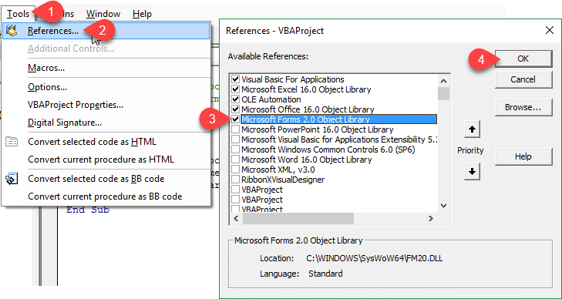
Task: Select Microsoft XML, v3.0 row text
Action: tap(278, 170)
